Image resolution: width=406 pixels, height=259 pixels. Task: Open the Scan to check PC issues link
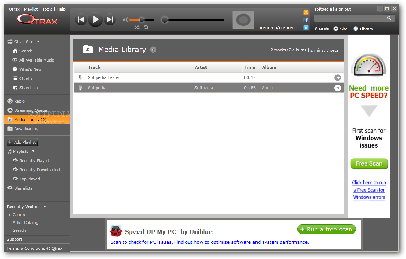point(209,242)
